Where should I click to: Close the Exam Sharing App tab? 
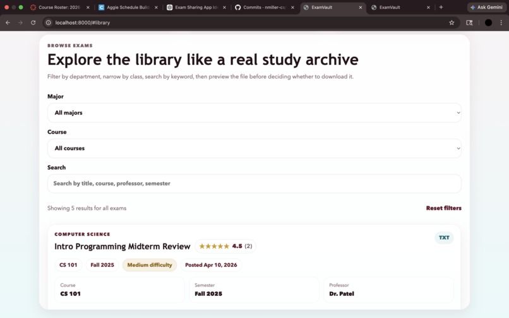[x=224, y=7]
